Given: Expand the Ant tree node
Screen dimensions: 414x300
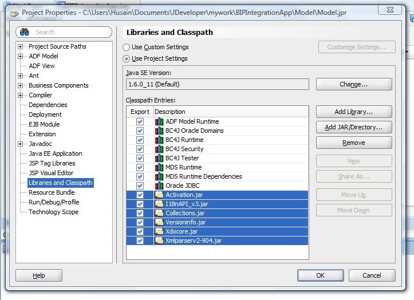Looking at the screenshot, I should (21, 76).
